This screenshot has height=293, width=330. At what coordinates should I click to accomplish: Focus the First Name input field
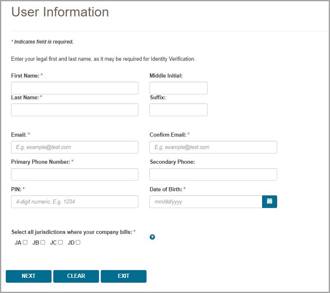click(x=75, y=88)
